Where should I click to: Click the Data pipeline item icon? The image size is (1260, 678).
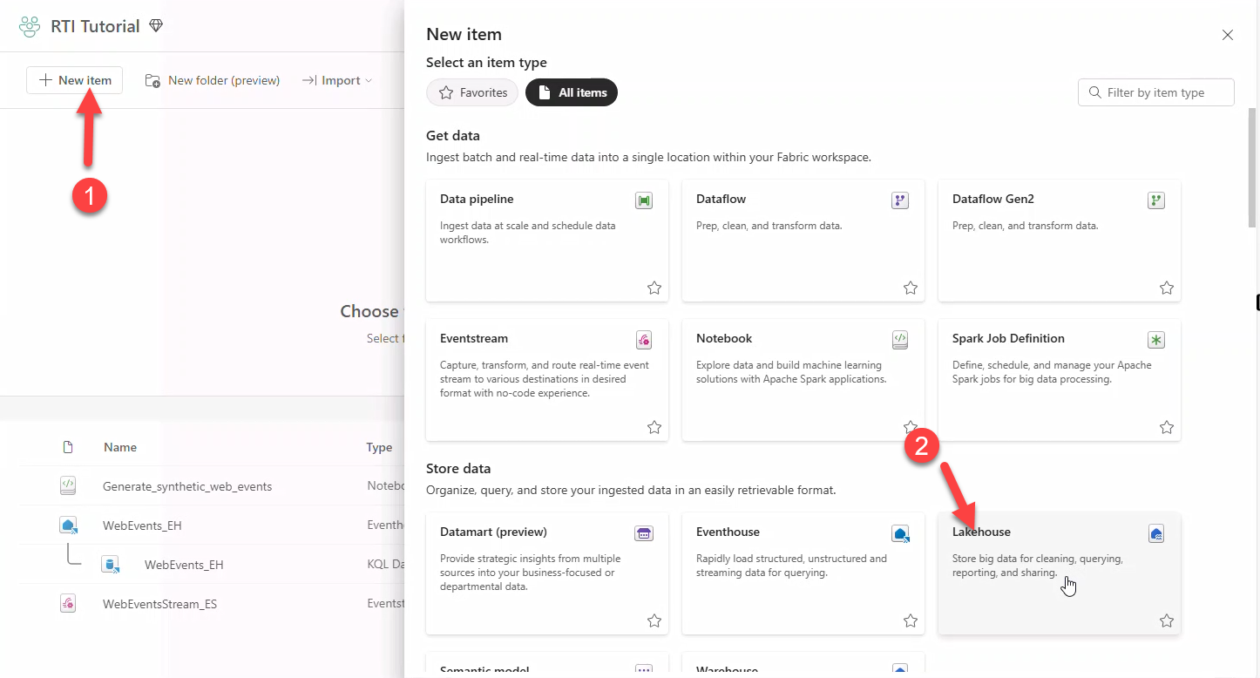point(644,200)
